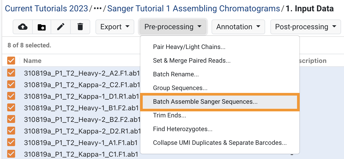Open the Post-processing dropdown
The width and height of the screenshot is (344, 159).
point(306,27)
